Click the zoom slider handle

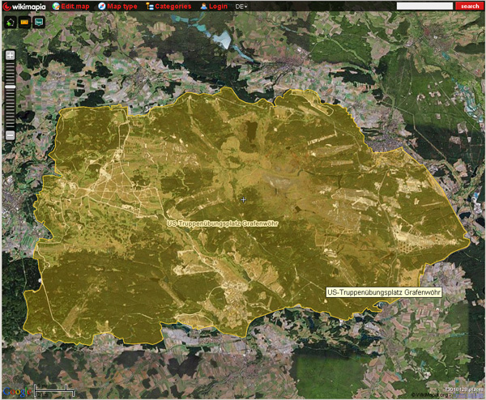click(x=11, y=87)
